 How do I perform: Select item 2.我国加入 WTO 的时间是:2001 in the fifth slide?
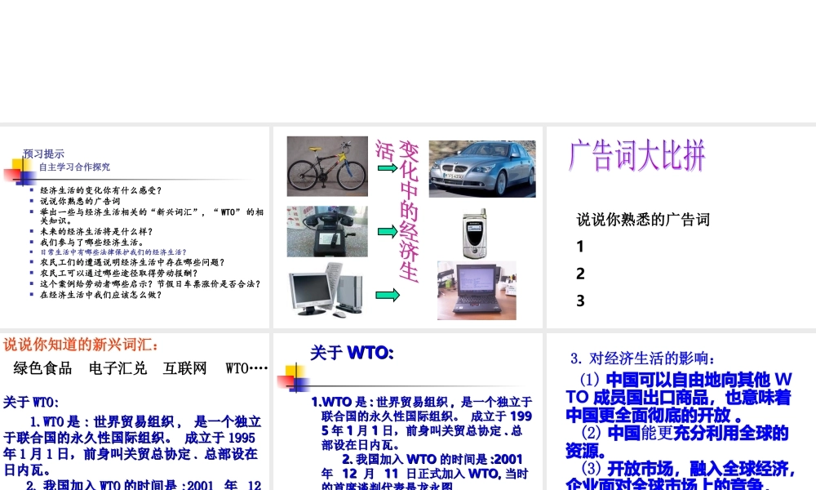tap(425, 473)
